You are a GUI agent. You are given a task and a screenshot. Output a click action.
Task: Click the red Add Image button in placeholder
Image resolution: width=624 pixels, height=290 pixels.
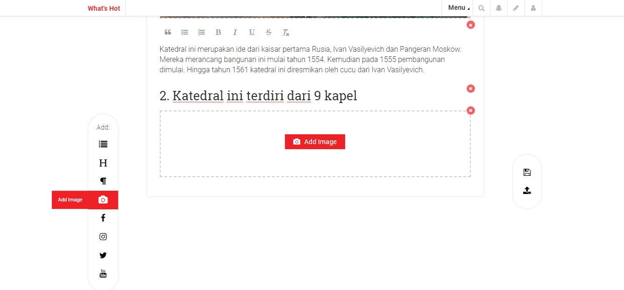coord(315,142)
